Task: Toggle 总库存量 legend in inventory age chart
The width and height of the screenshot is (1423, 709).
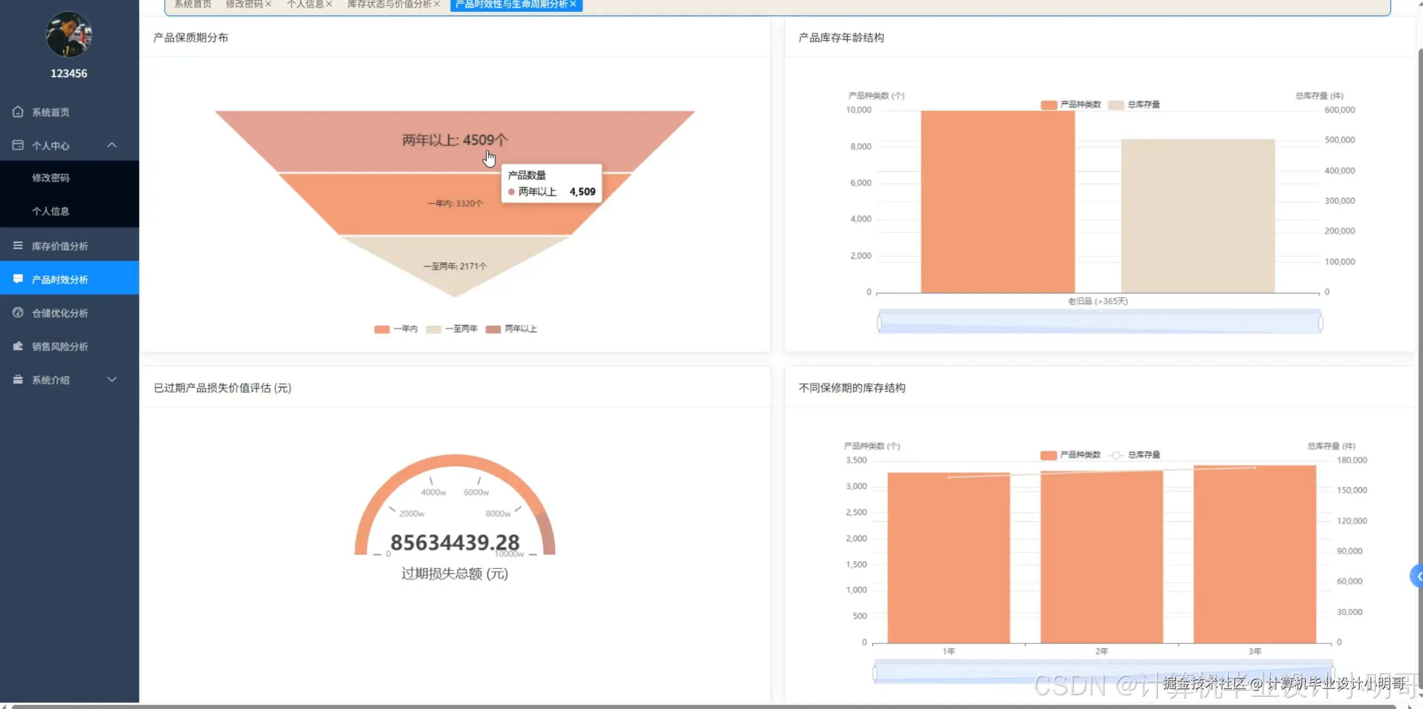Action: point(1116,104)
